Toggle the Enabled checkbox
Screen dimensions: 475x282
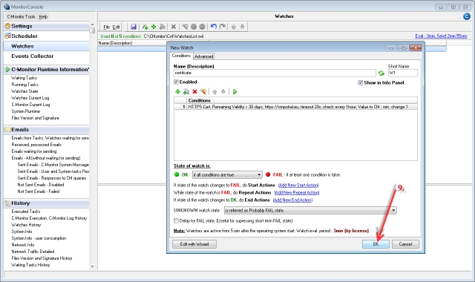point(176,82)
